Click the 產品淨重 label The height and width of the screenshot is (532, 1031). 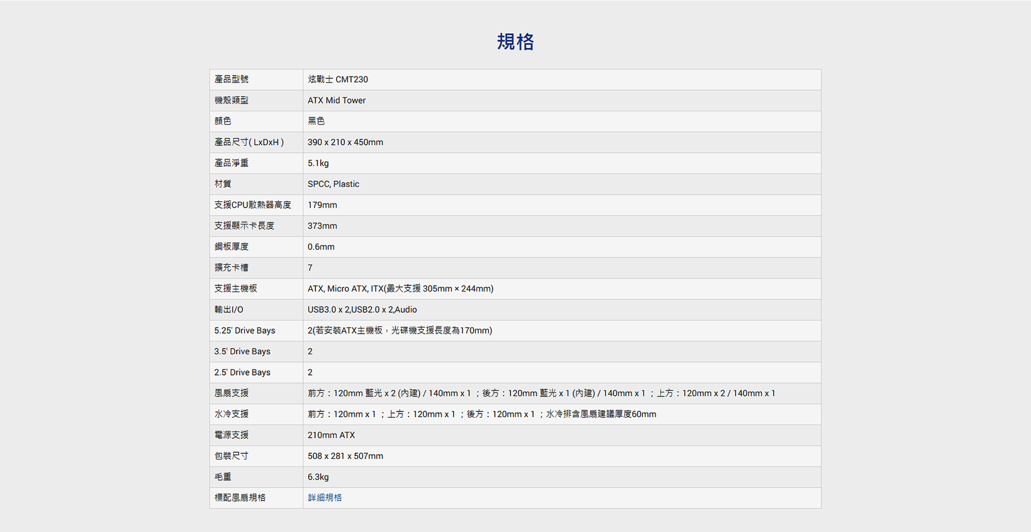[x=231, y=163]
